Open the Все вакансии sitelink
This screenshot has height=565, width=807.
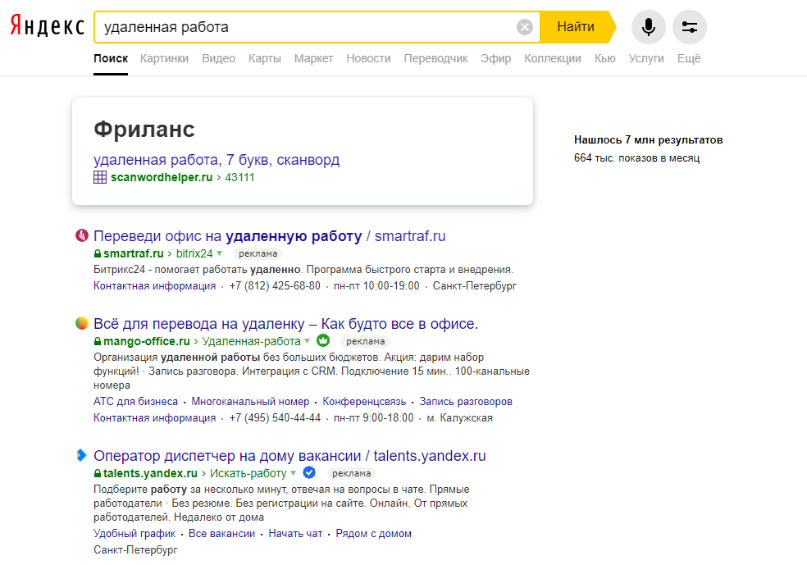[221, 534]
